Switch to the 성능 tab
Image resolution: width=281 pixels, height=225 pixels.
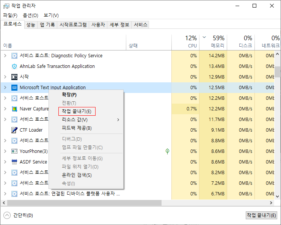click(31, 25)
